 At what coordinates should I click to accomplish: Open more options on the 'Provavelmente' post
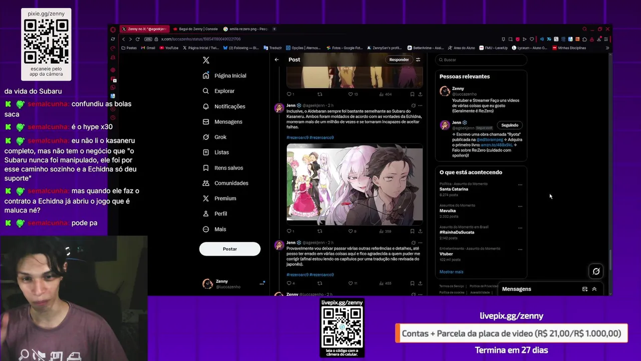point(420,243)
